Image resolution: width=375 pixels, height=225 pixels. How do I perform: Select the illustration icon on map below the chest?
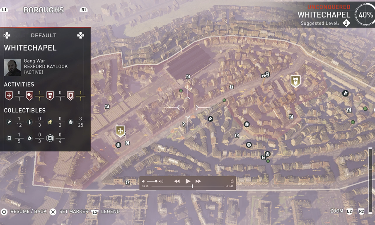pyautogui.click(x=263, y=157)
